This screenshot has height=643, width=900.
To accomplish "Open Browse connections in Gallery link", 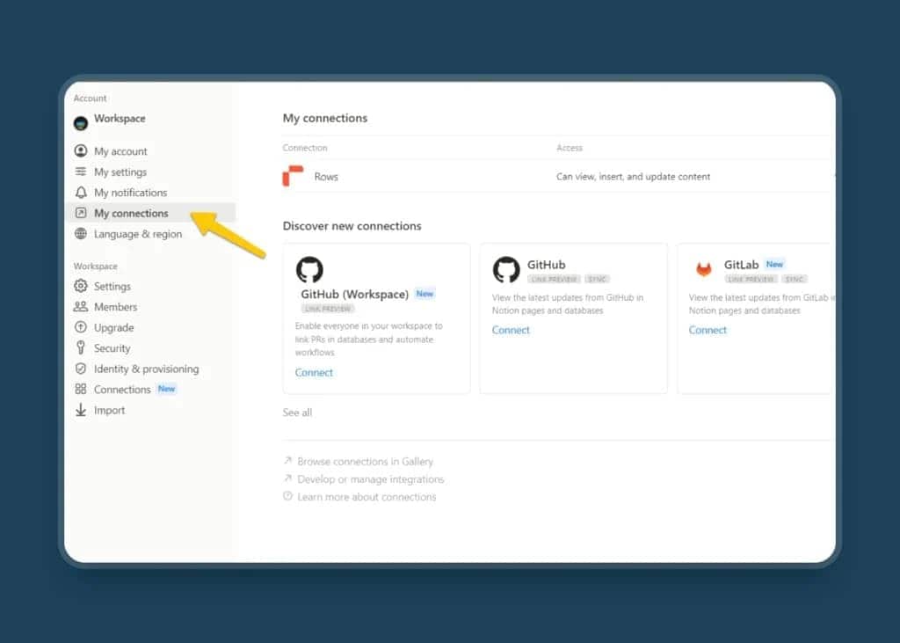I will [365, 461].
